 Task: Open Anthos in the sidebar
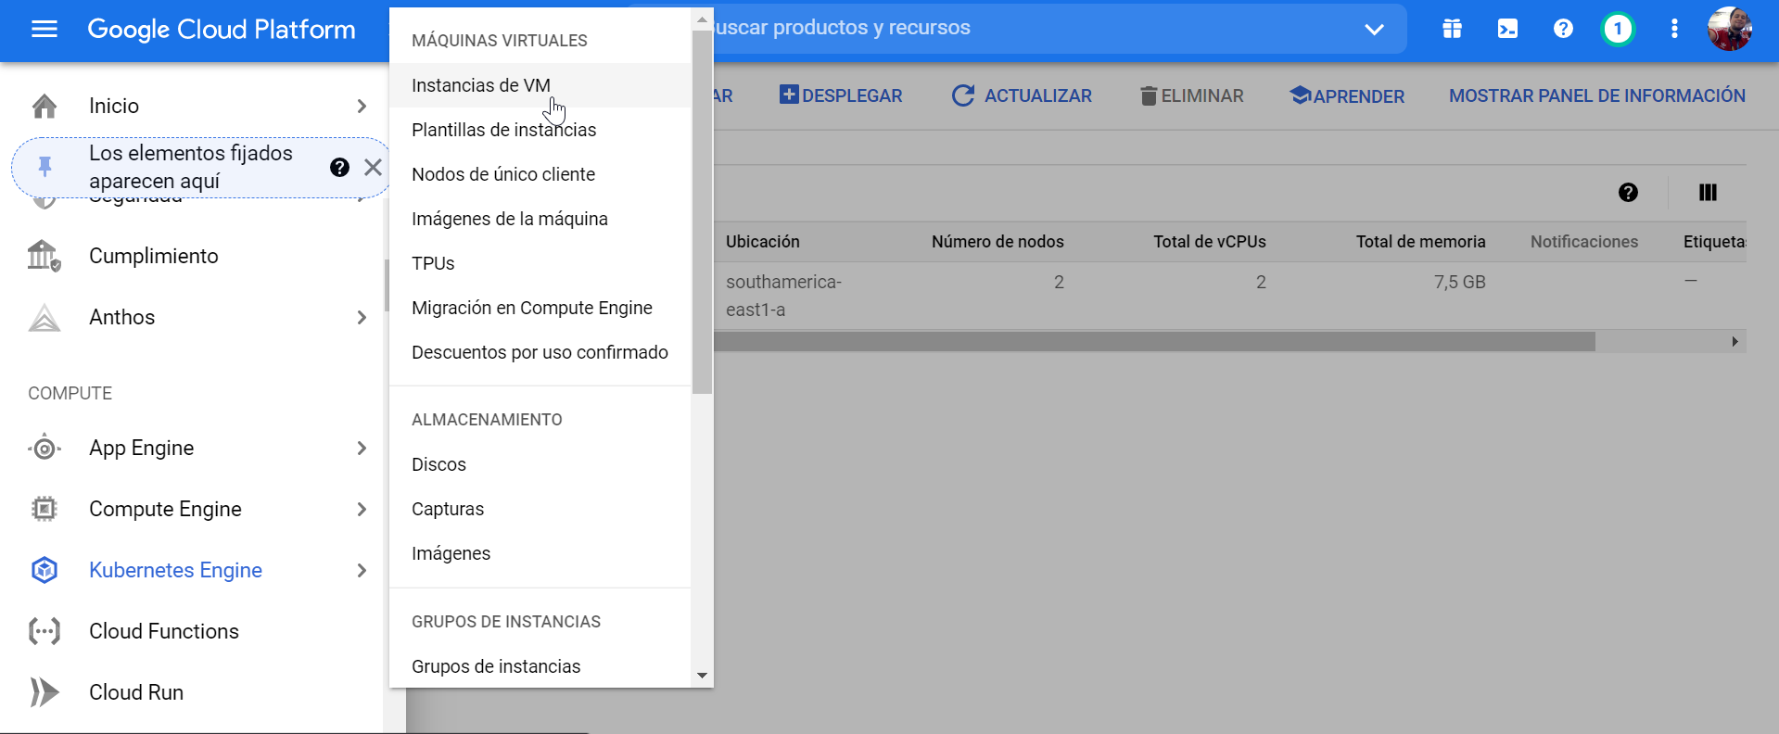click(121, 317)
